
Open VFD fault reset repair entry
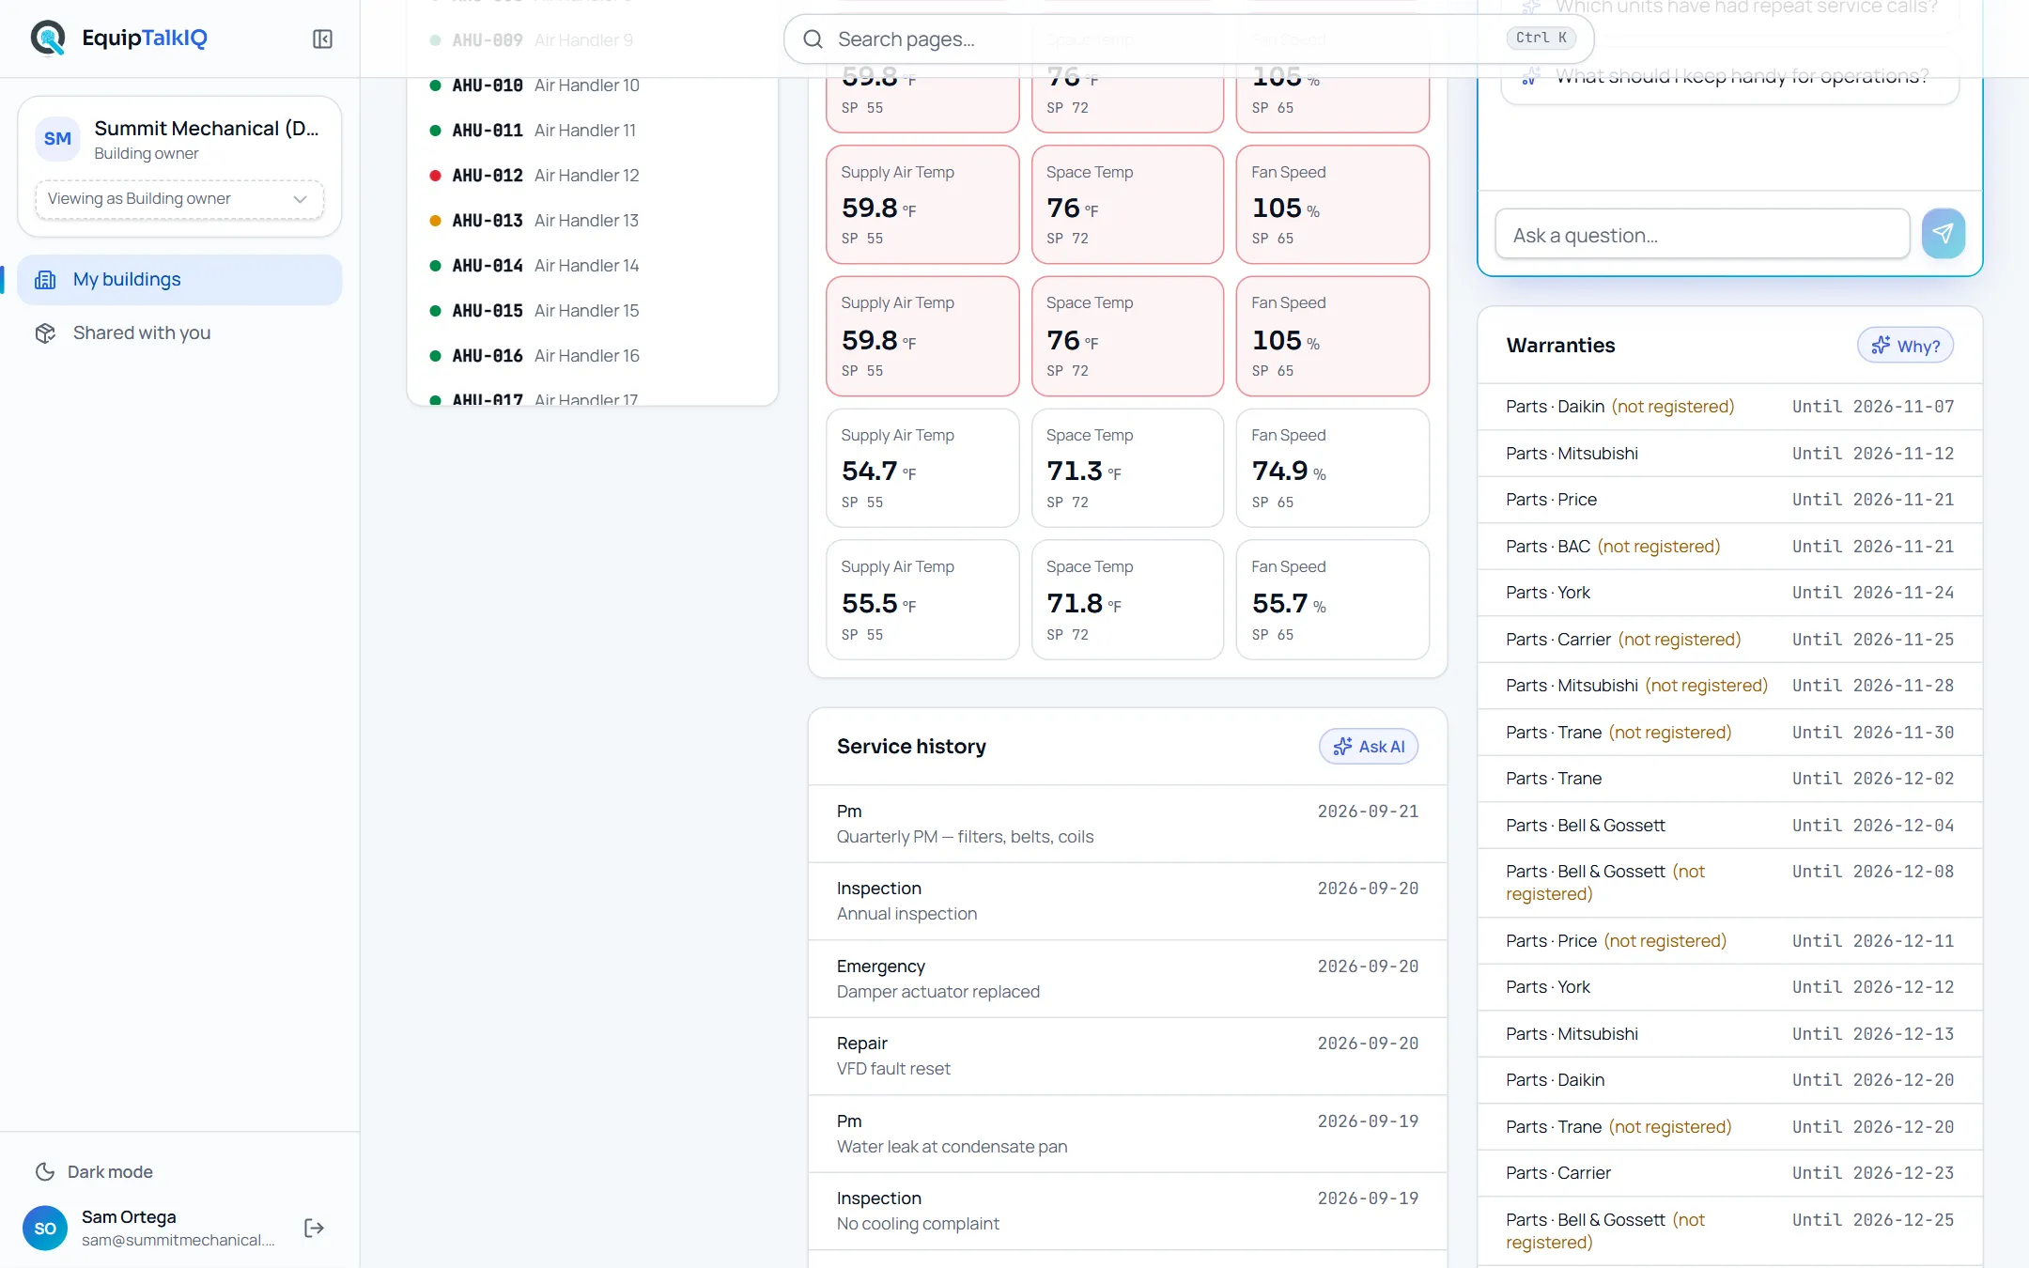pyautogui.click(x=1127, y=1057)
